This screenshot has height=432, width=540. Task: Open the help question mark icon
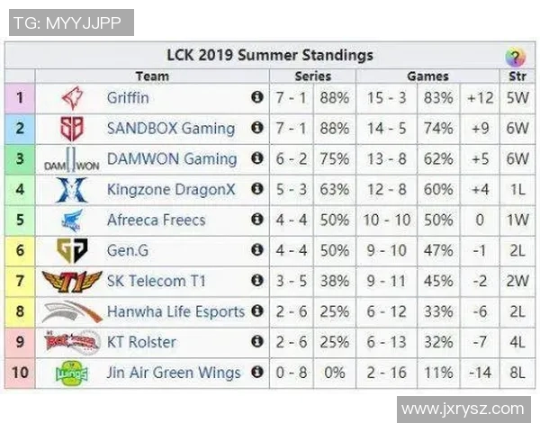click(x=516, y=57)
